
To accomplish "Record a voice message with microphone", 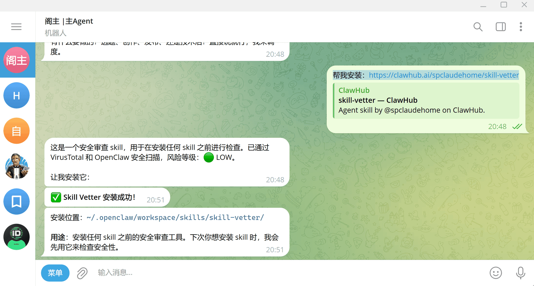I will [x=520, y=273].
